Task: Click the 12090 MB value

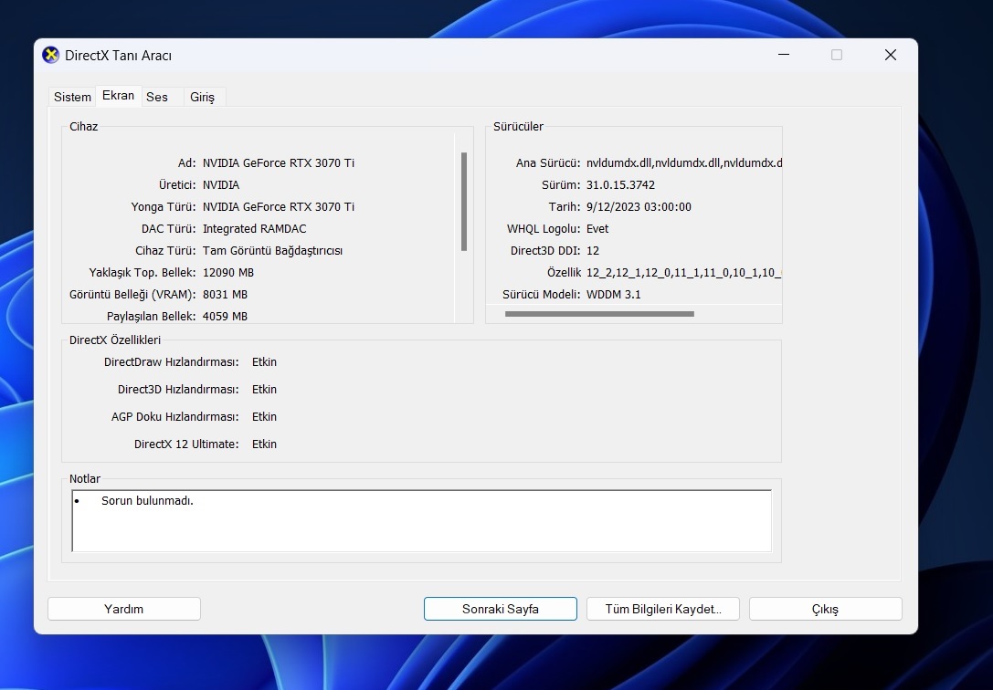Action: click(x=228, y=273)
